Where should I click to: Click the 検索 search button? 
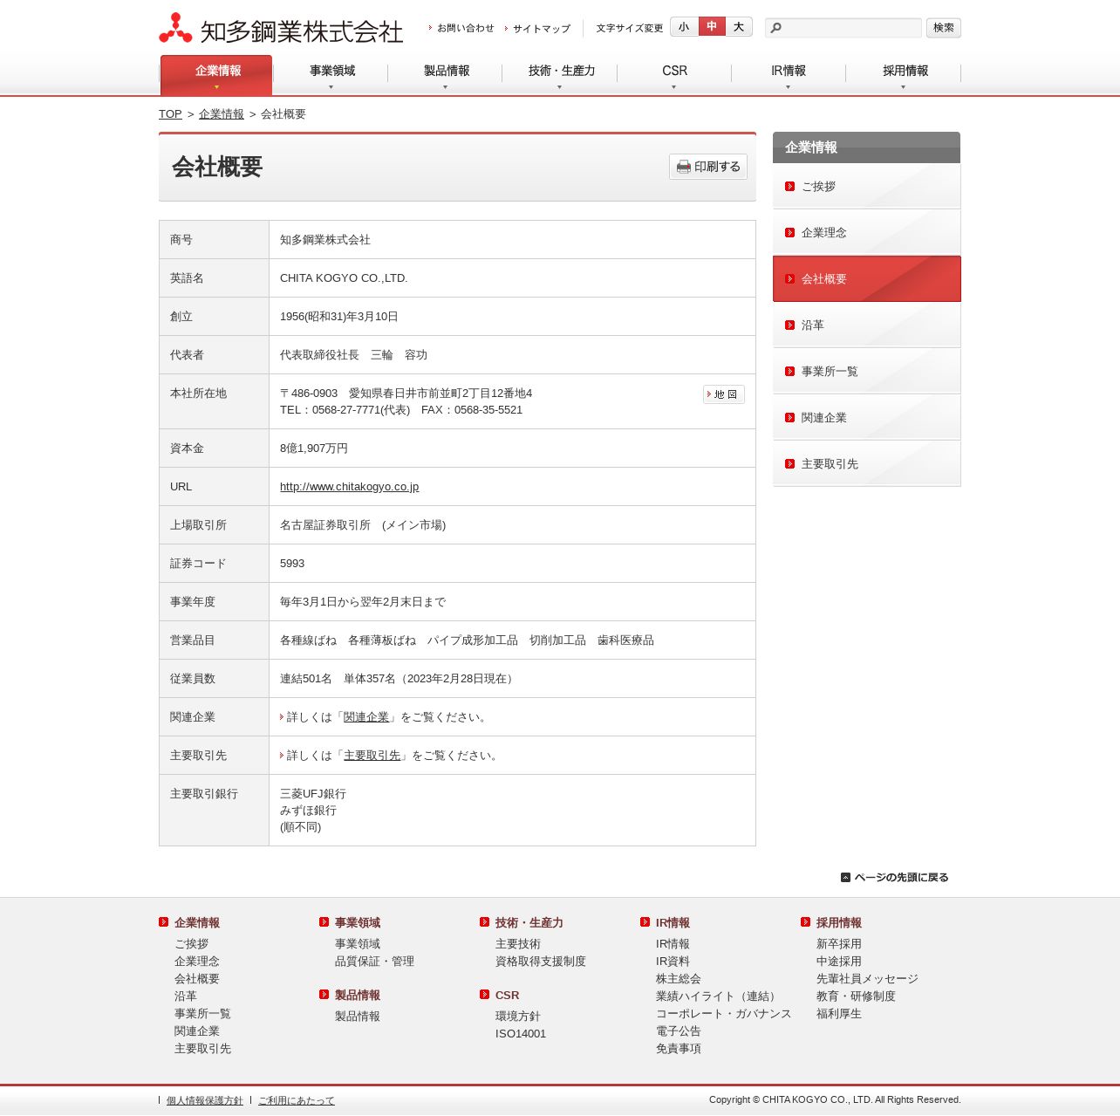coord(944,28)
